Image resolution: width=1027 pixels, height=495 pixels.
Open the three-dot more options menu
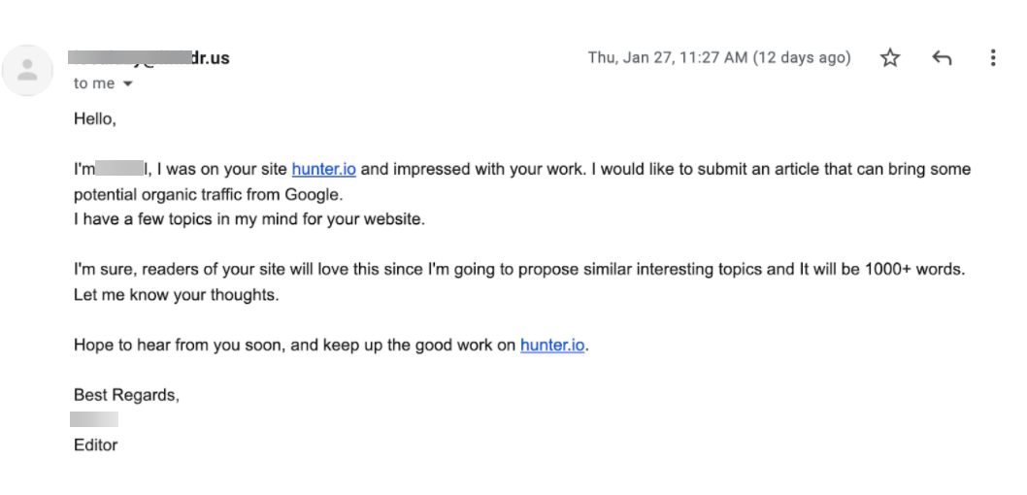(992, 58)
